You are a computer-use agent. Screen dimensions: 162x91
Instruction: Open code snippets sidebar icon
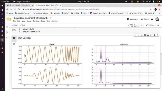7,32
